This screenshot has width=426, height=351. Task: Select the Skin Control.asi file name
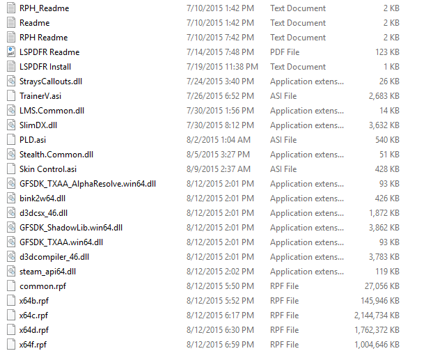tap(48, 169)
